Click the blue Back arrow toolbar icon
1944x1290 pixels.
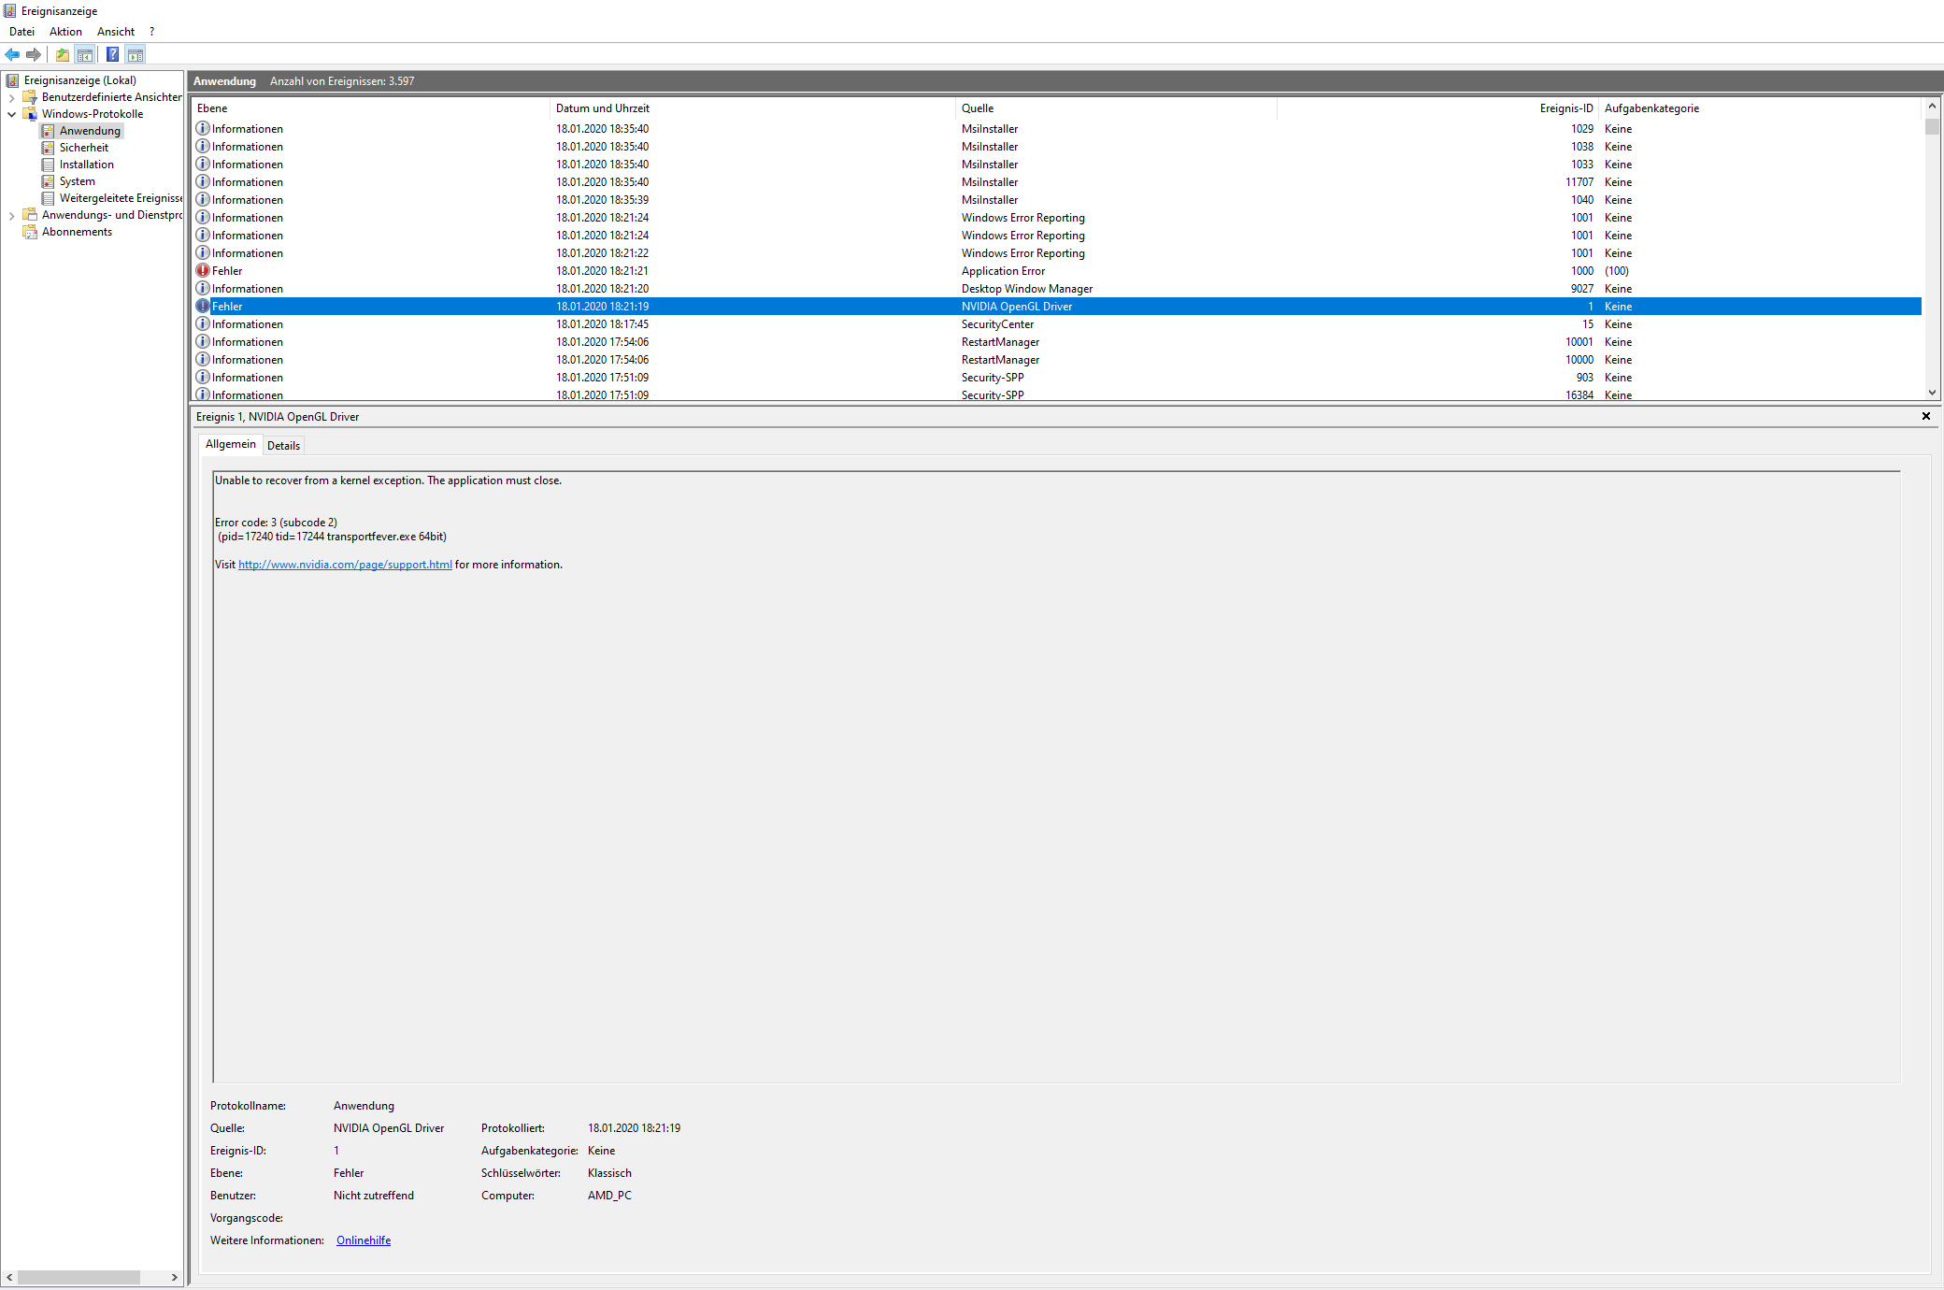tap(12, 54)
